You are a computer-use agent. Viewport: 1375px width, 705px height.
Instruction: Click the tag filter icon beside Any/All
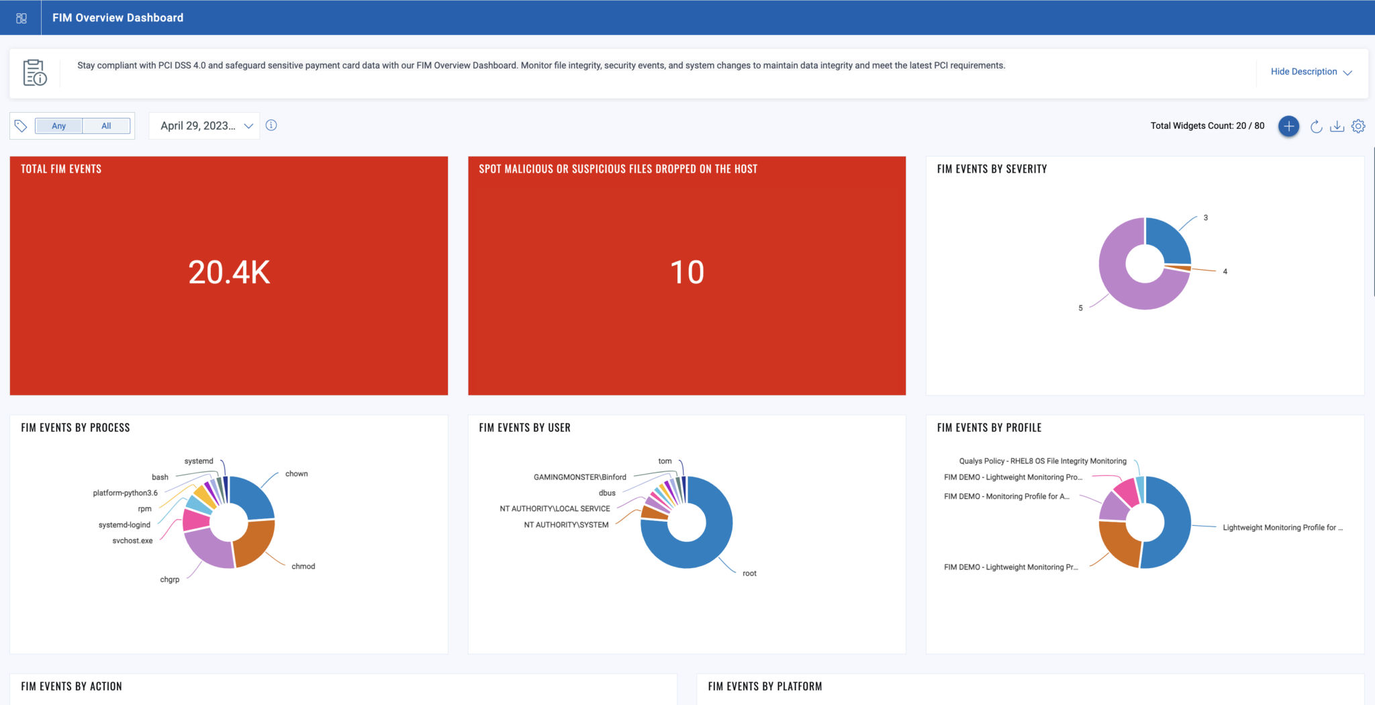tap(21, 125)
